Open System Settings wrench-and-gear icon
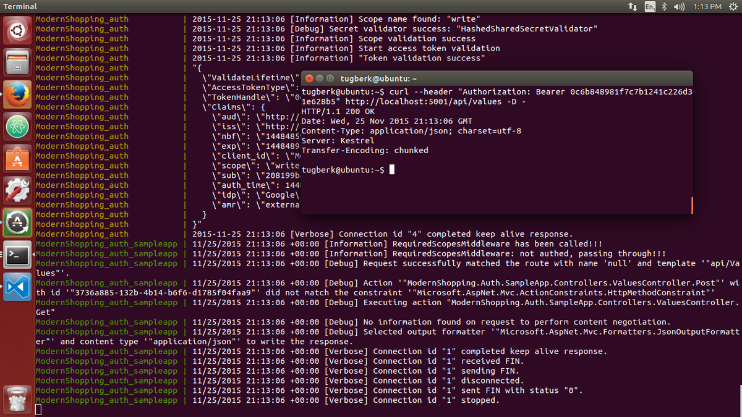This screenshot has width=742, height=417. pyautogui.click(x=17, y=191)
